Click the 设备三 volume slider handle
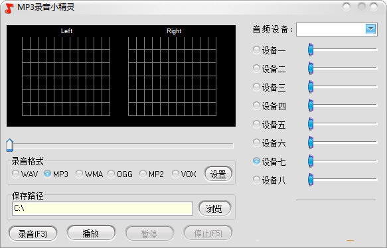Image resolution: width=387 pixels, height=248 pixels. coord(311,87)
